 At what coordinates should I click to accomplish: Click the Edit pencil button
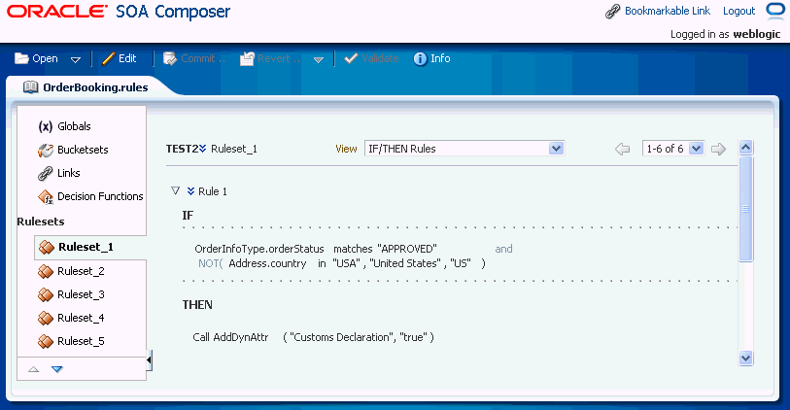119,58
